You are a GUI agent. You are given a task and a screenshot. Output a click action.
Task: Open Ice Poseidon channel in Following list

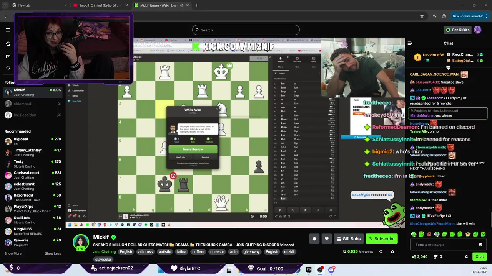point(33,115)
